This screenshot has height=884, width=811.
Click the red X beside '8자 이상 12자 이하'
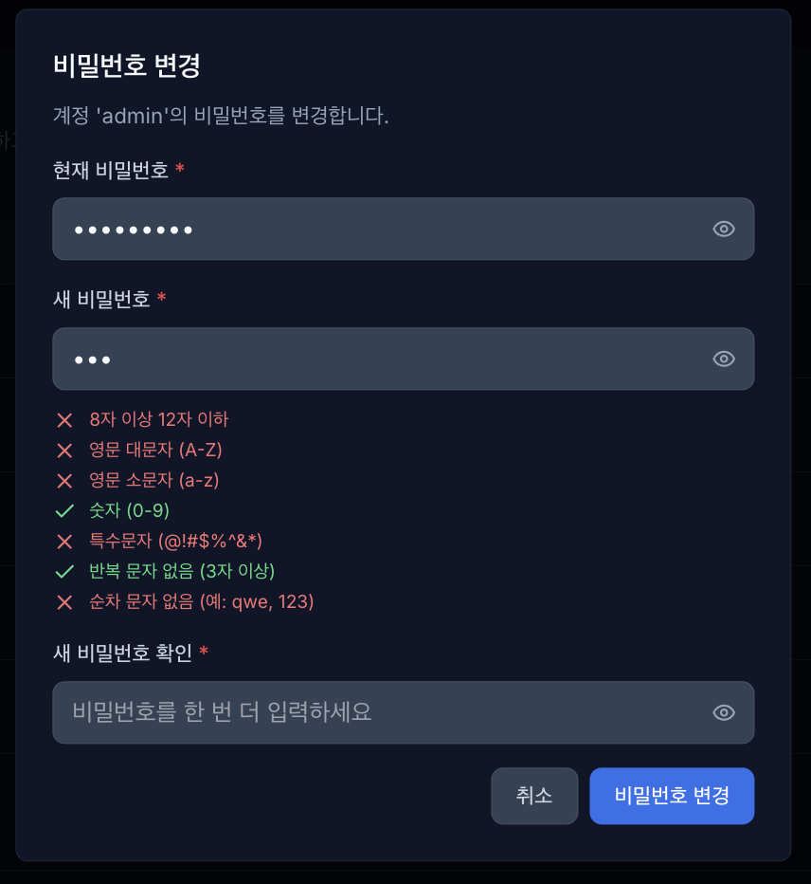[64, 420]
